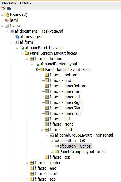This screenshot has width=121, height=182.
Task: Collapse the f:view node
Action: click(x=2, y=26)
